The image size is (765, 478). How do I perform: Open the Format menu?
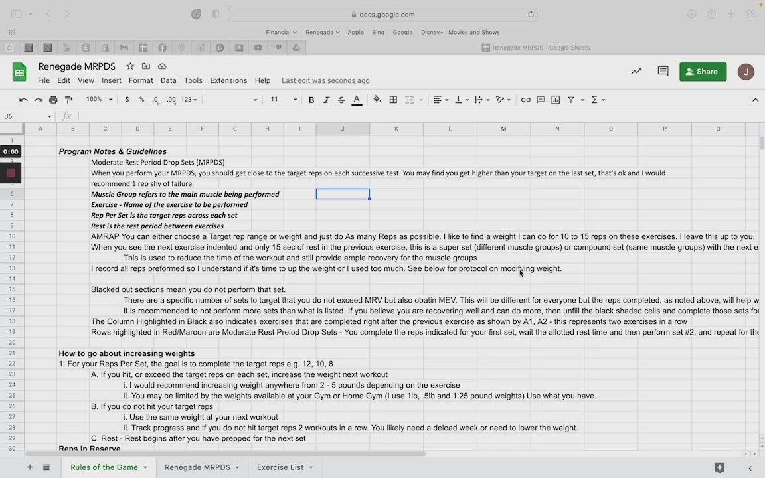coord(141,80)
